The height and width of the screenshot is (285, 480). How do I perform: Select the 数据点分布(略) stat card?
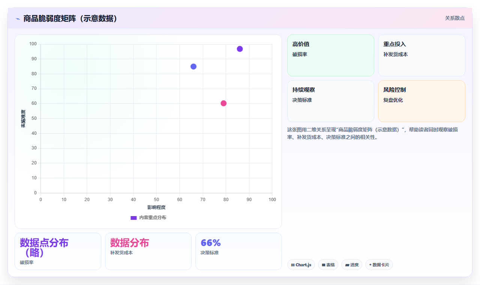pyautogui.click(x=58, y=251)
